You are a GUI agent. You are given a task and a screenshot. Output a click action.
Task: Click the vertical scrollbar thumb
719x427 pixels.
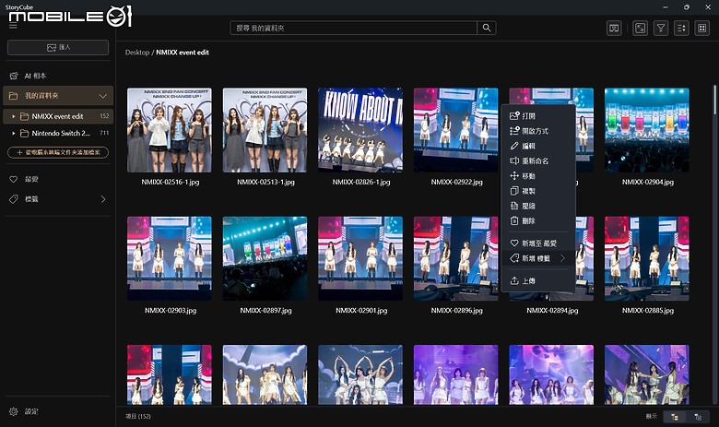click(x=714, y=100)
